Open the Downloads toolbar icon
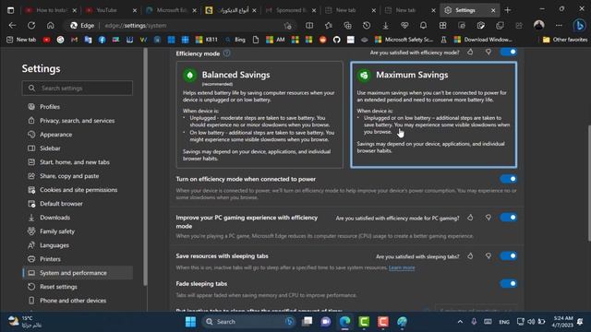Image resolution: width=591 pixels, height=332 pixels. tap(385, 25)
